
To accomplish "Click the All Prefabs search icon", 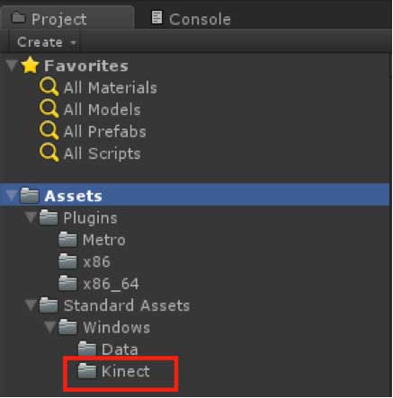I will point(49,130).
